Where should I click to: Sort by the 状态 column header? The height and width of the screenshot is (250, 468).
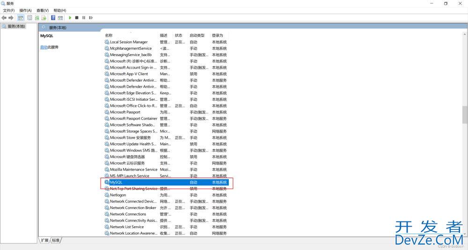pos(178,35)
